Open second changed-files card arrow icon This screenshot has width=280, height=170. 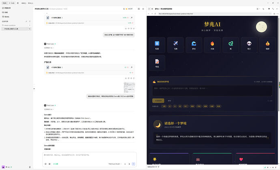tap(131, 67)
